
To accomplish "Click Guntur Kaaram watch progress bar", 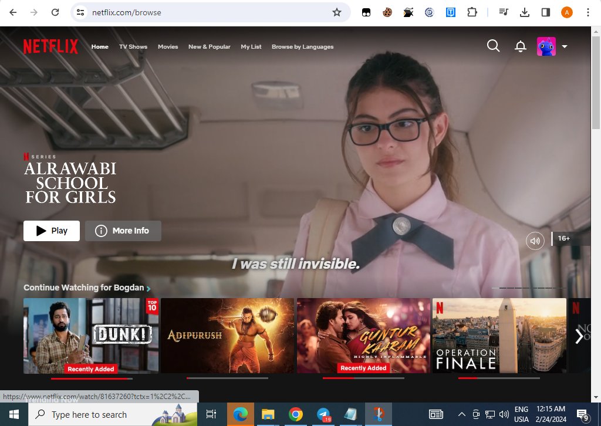I will pos(363,378).
